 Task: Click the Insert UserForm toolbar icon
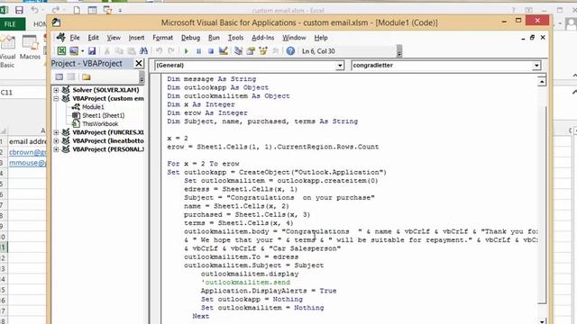[x=74, y=51]
